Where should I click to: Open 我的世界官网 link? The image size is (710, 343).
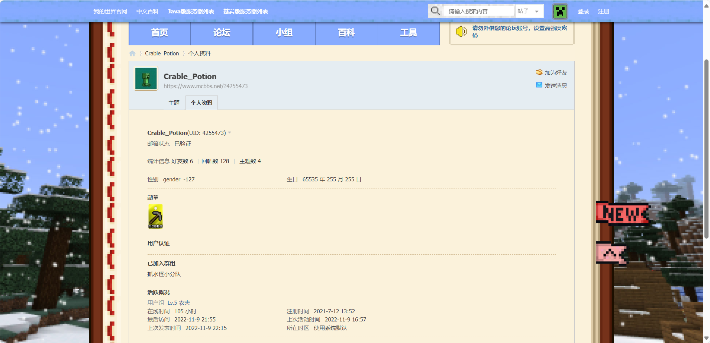point(110,12)
